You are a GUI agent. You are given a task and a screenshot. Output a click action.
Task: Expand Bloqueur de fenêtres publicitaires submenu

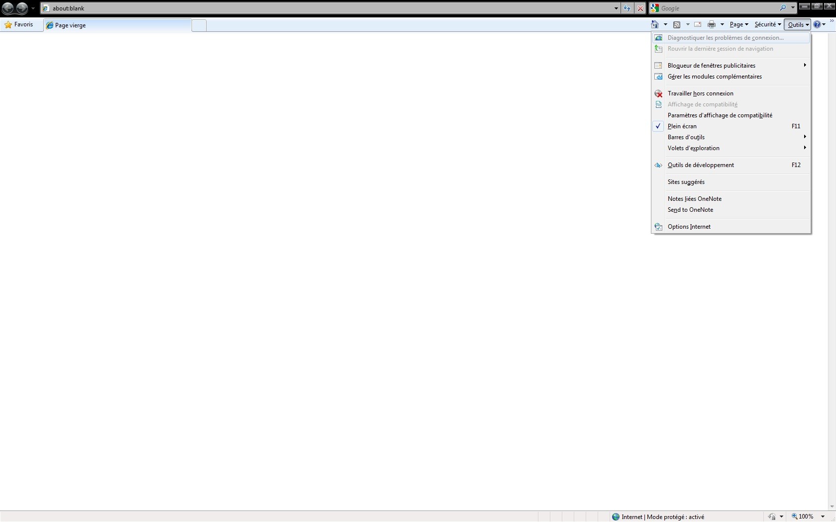[731, 66]
